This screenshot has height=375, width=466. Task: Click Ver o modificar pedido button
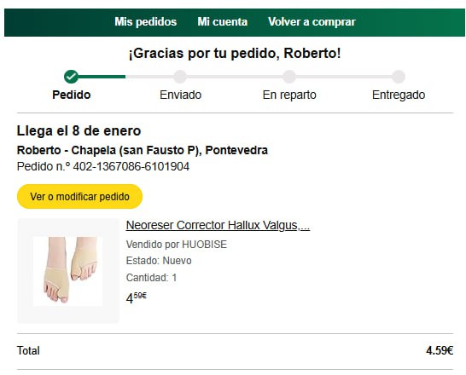pyautogui.click(x=79, y=196)
